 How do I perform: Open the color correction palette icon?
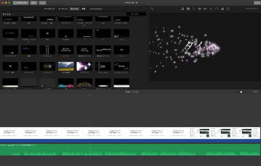tap(188, 9)
